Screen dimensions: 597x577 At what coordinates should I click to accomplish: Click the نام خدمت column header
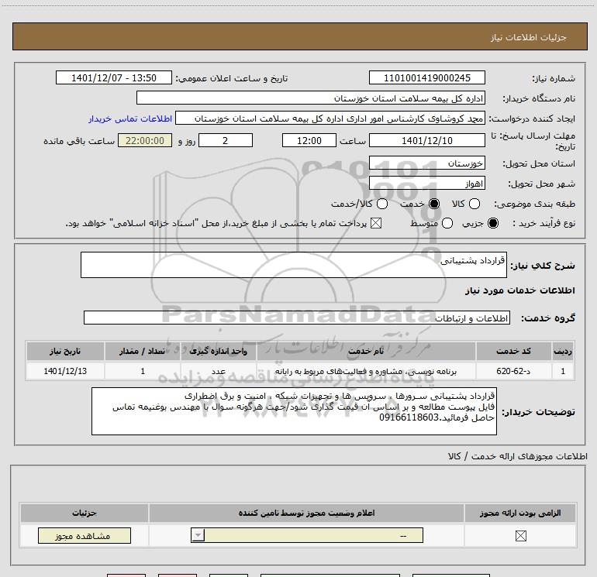(366, 351)
